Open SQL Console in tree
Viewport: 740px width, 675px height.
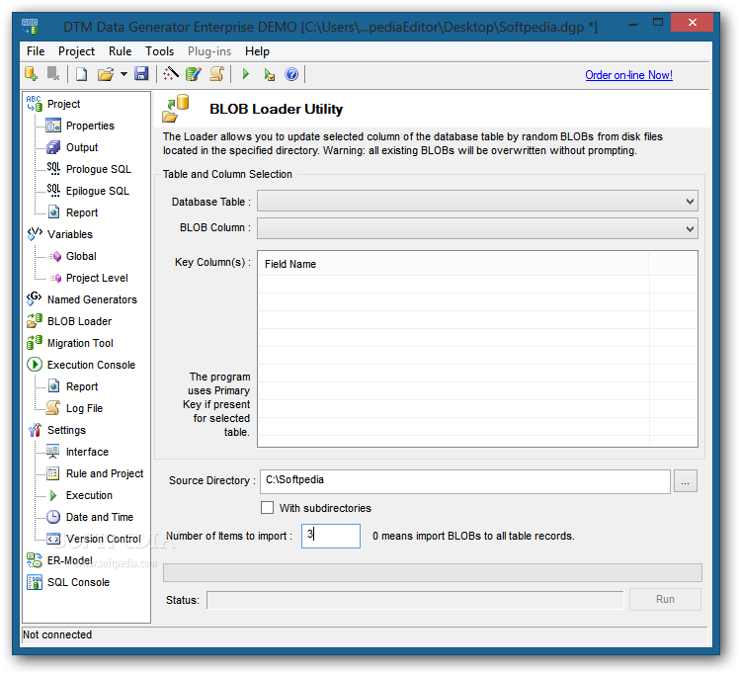pos(78,581)
